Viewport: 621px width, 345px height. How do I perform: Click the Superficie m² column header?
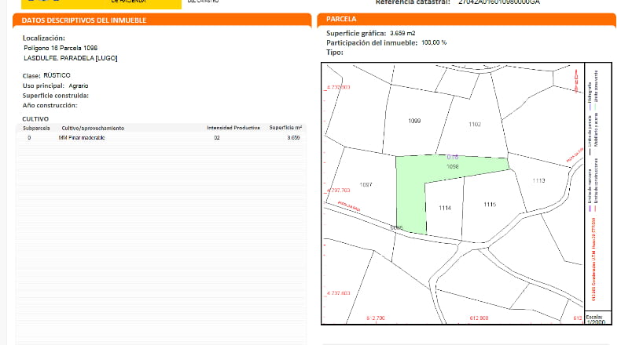point(285,128)
